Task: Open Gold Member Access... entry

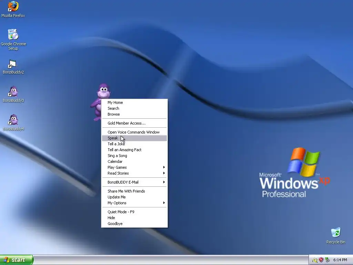Action: click(x=134, y=123)
